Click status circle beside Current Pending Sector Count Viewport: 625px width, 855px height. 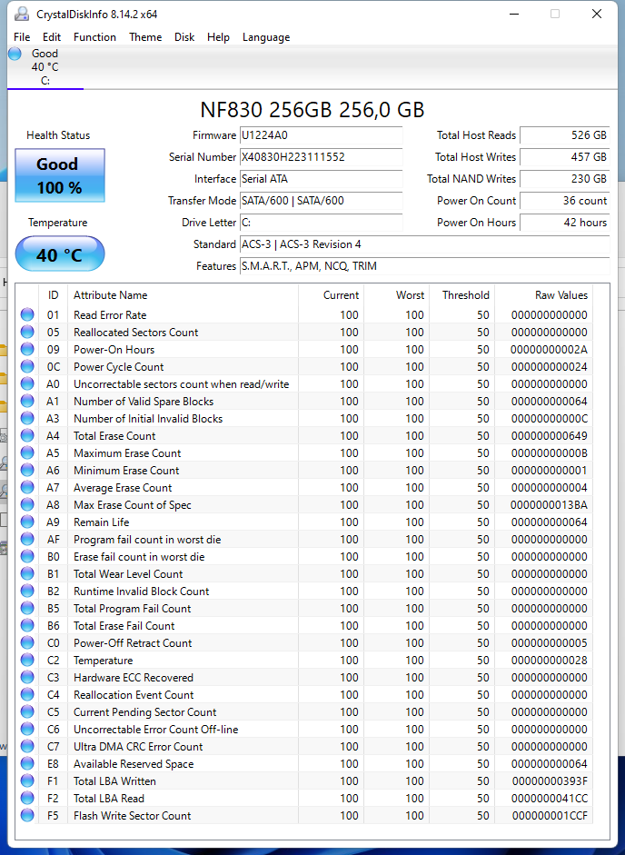[27, 711]
